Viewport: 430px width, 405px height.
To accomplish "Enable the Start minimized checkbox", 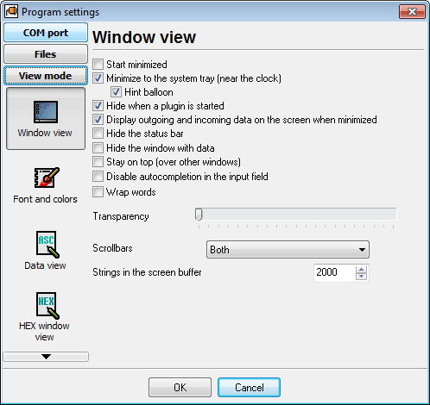I will 98,65.
